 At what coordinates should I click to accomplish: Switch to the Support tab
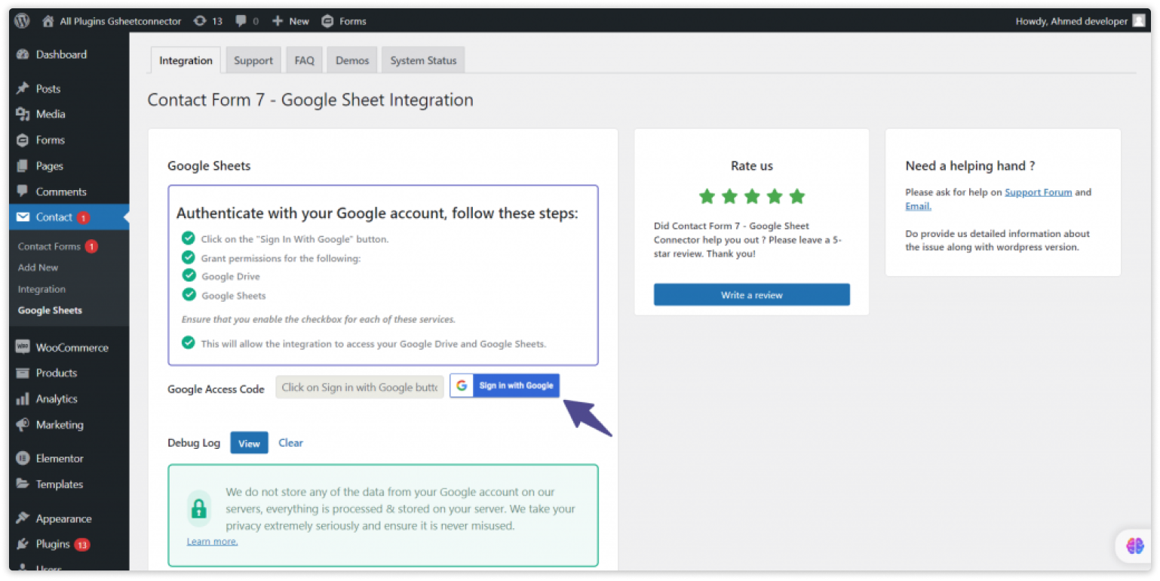(253, 60)
